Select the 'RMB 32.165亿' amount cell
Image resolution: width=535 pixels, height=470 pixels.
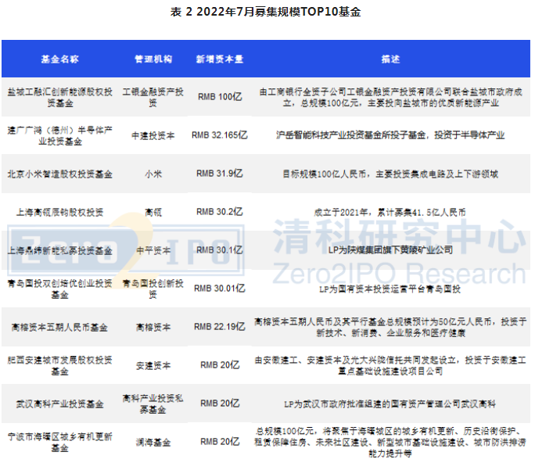219,135
